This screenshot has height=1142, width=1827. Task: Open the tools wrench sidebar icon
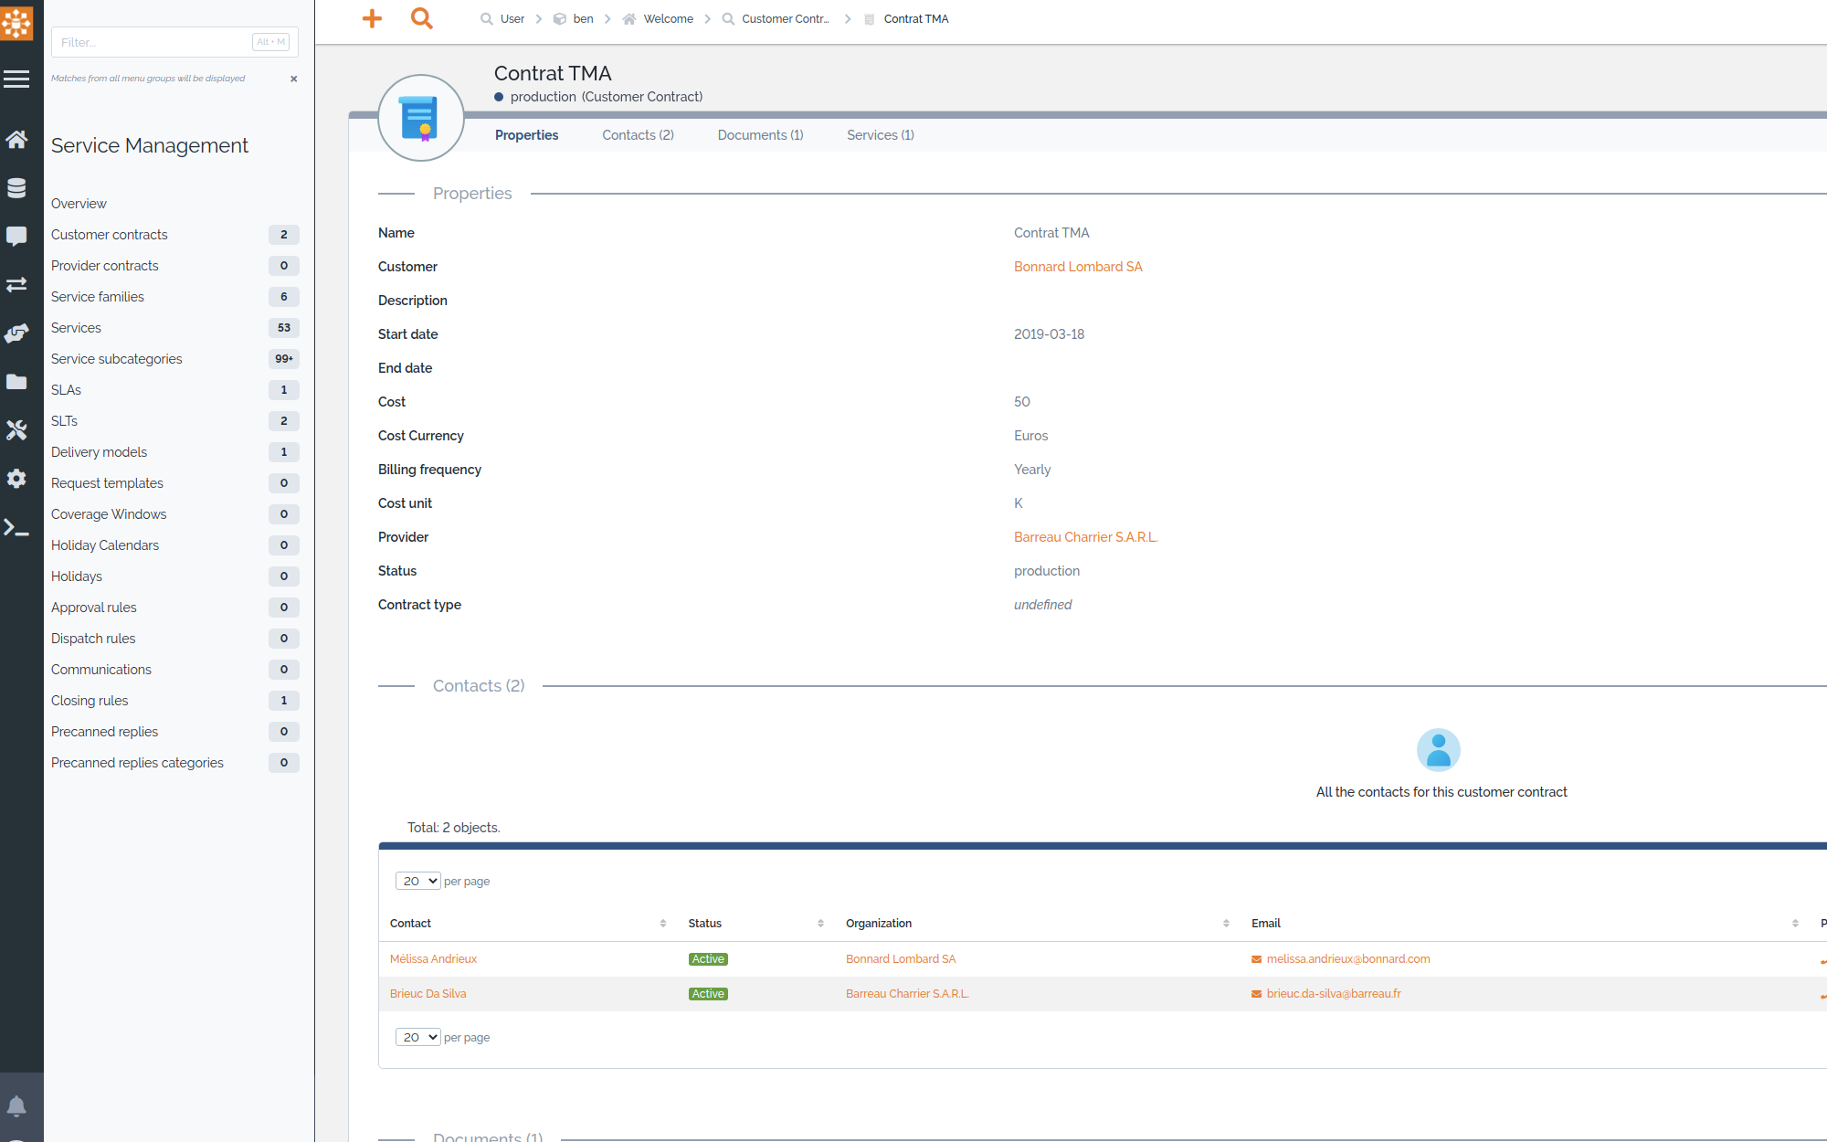18,429
